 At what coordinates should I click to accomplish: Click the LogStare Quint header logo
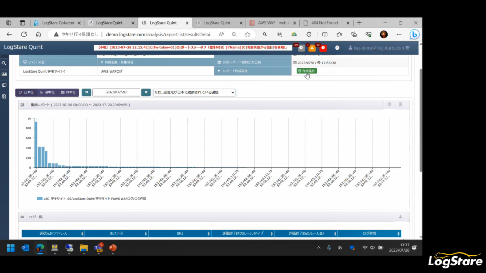click(x=23, y=47)
